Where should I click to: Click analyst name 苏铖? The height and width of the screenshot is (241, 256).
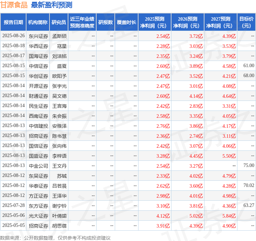62,176
